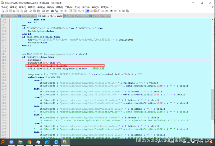The height and width of the screenshot is (146, 215).
Task: Play back the recorded macro
Action: (119, 11)
